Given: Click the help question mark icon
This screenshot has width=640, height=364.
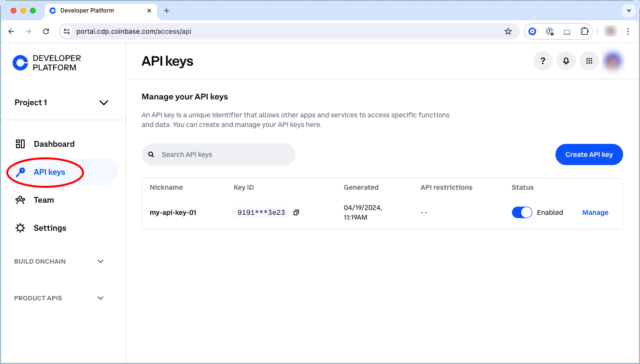Looking at the screenshot, I should click(543, 61).
